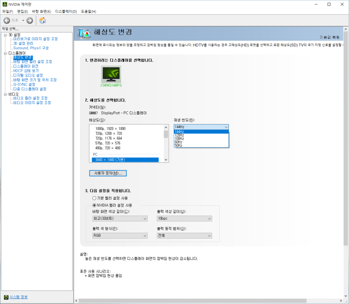This screenshot has width=349, height=304.
Task: Open 디지털 오디오 설정 page
Action: tap(28, 75)
